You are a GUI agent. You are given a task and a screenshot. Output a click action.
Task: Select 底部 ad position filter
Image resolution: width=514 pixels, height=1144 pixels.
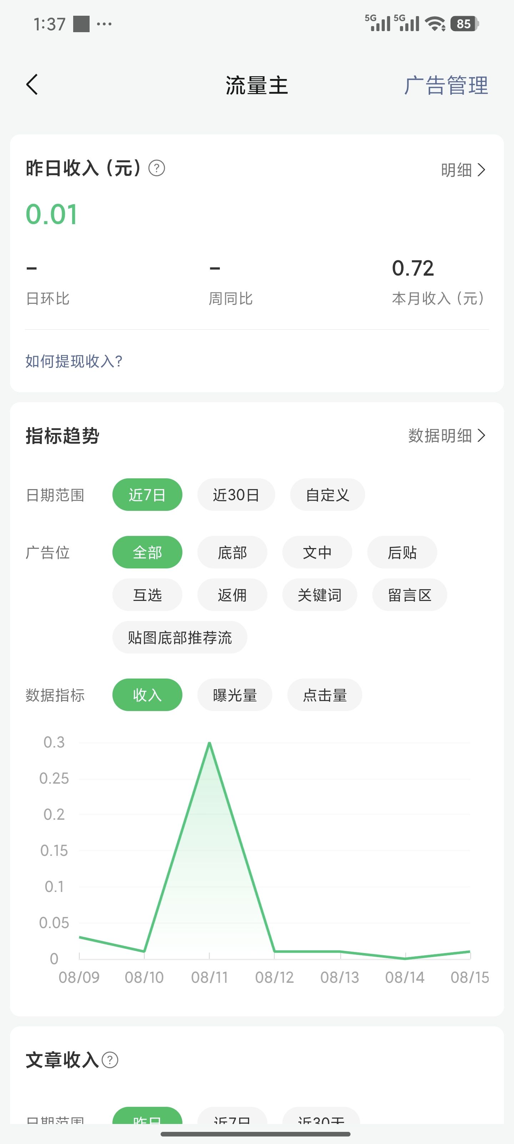click(232, 552)
